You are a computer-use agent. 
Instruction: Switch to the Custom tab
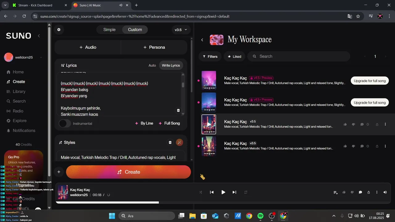pos(135,30)
